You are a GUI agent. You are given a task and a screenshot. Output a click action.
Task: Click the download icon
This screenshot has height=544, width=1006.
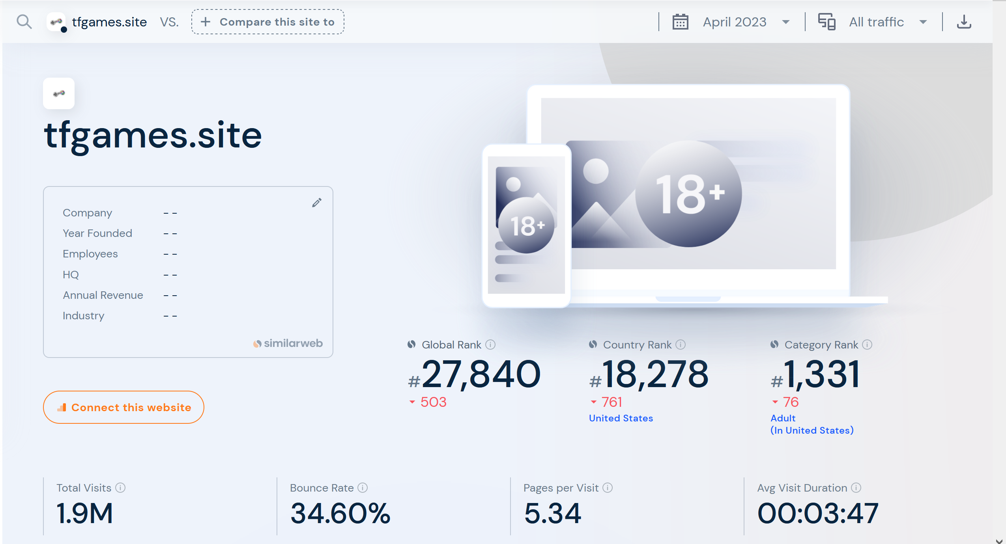point(964,22)
